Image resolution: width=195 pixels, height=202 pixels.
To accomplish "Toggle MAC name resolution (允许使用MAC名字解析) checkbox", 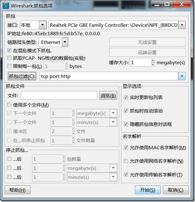I will click(x=126, y=147).
